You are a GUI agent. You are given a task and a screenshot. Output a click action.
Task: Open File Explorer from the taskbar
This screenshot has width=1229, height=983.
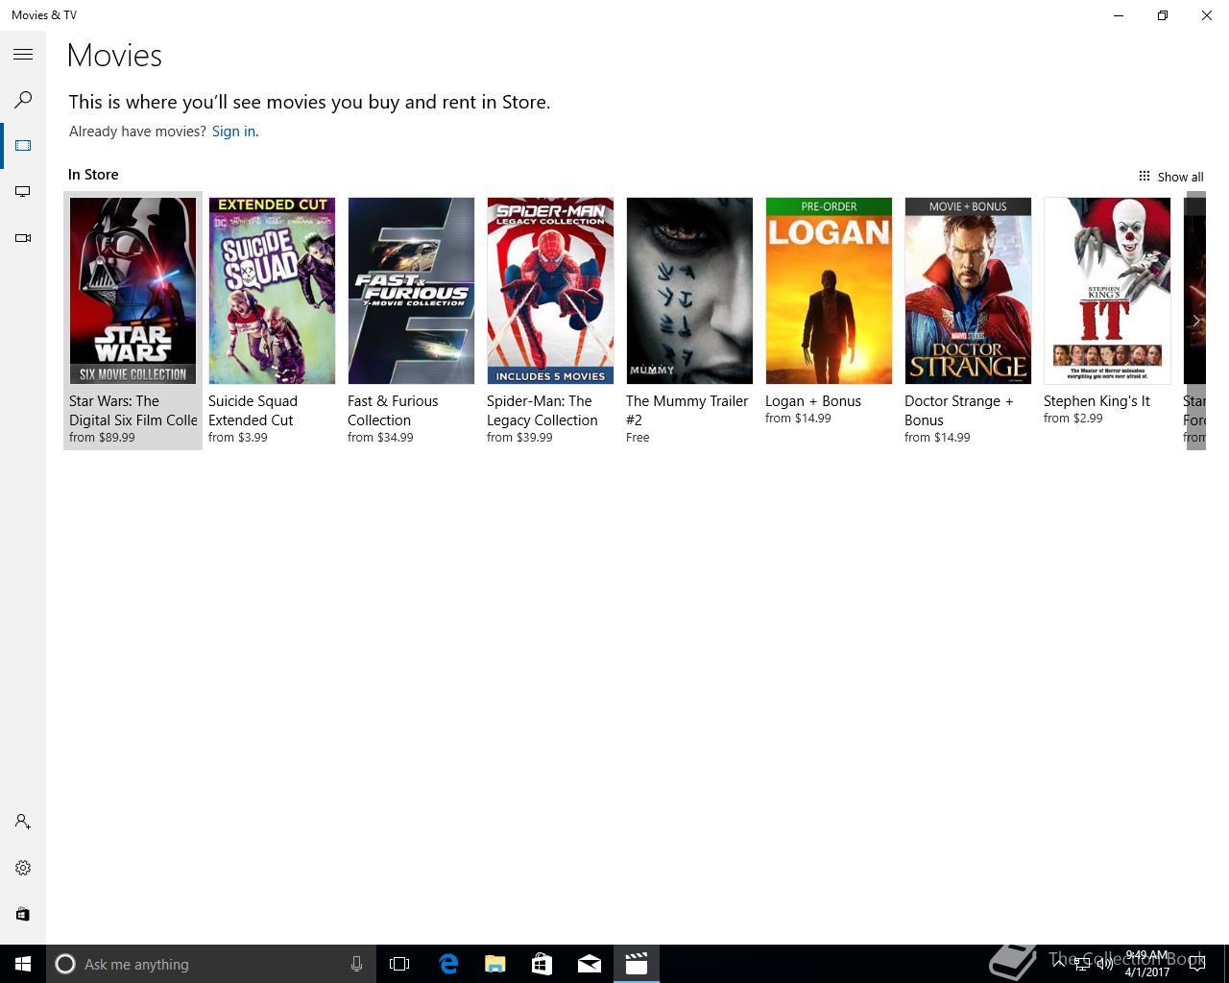(494, 964)
